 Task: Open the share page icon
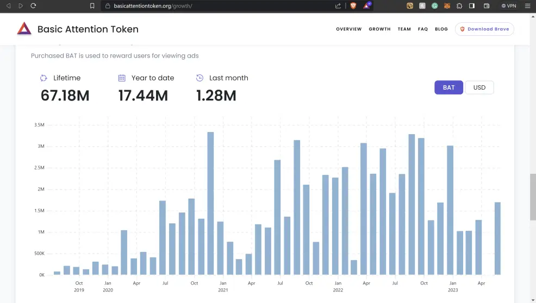338,6
